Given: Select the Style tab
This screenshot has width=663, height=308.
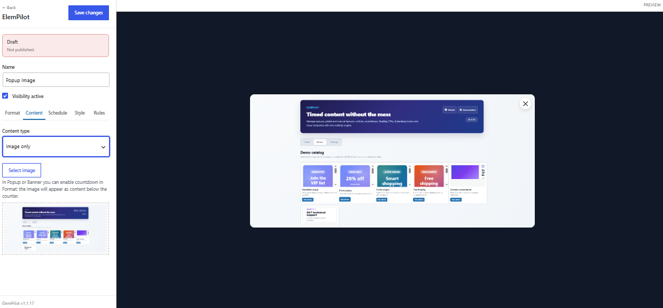Looking at the screenshot, I should (x=80, y=113).
